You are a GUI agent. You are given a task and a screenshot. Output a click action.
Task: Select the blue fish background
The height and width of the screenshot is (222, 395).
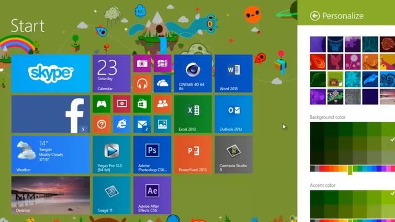(370, 80)
